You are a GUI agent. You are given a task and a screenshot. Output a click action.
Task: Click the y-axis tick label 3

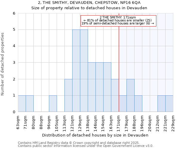[14, 63]
